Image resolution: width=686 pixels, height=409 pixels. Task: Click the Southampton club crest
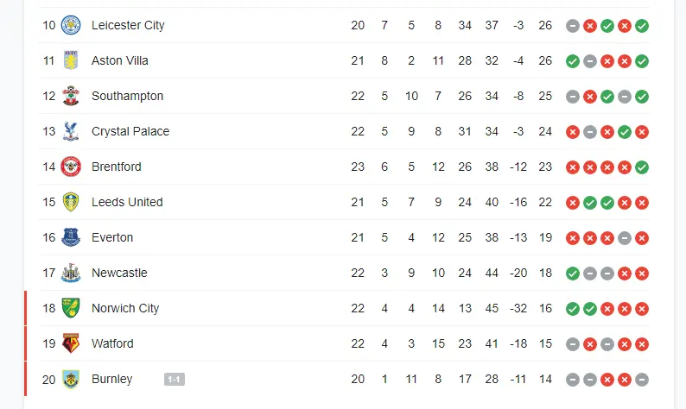71,96
